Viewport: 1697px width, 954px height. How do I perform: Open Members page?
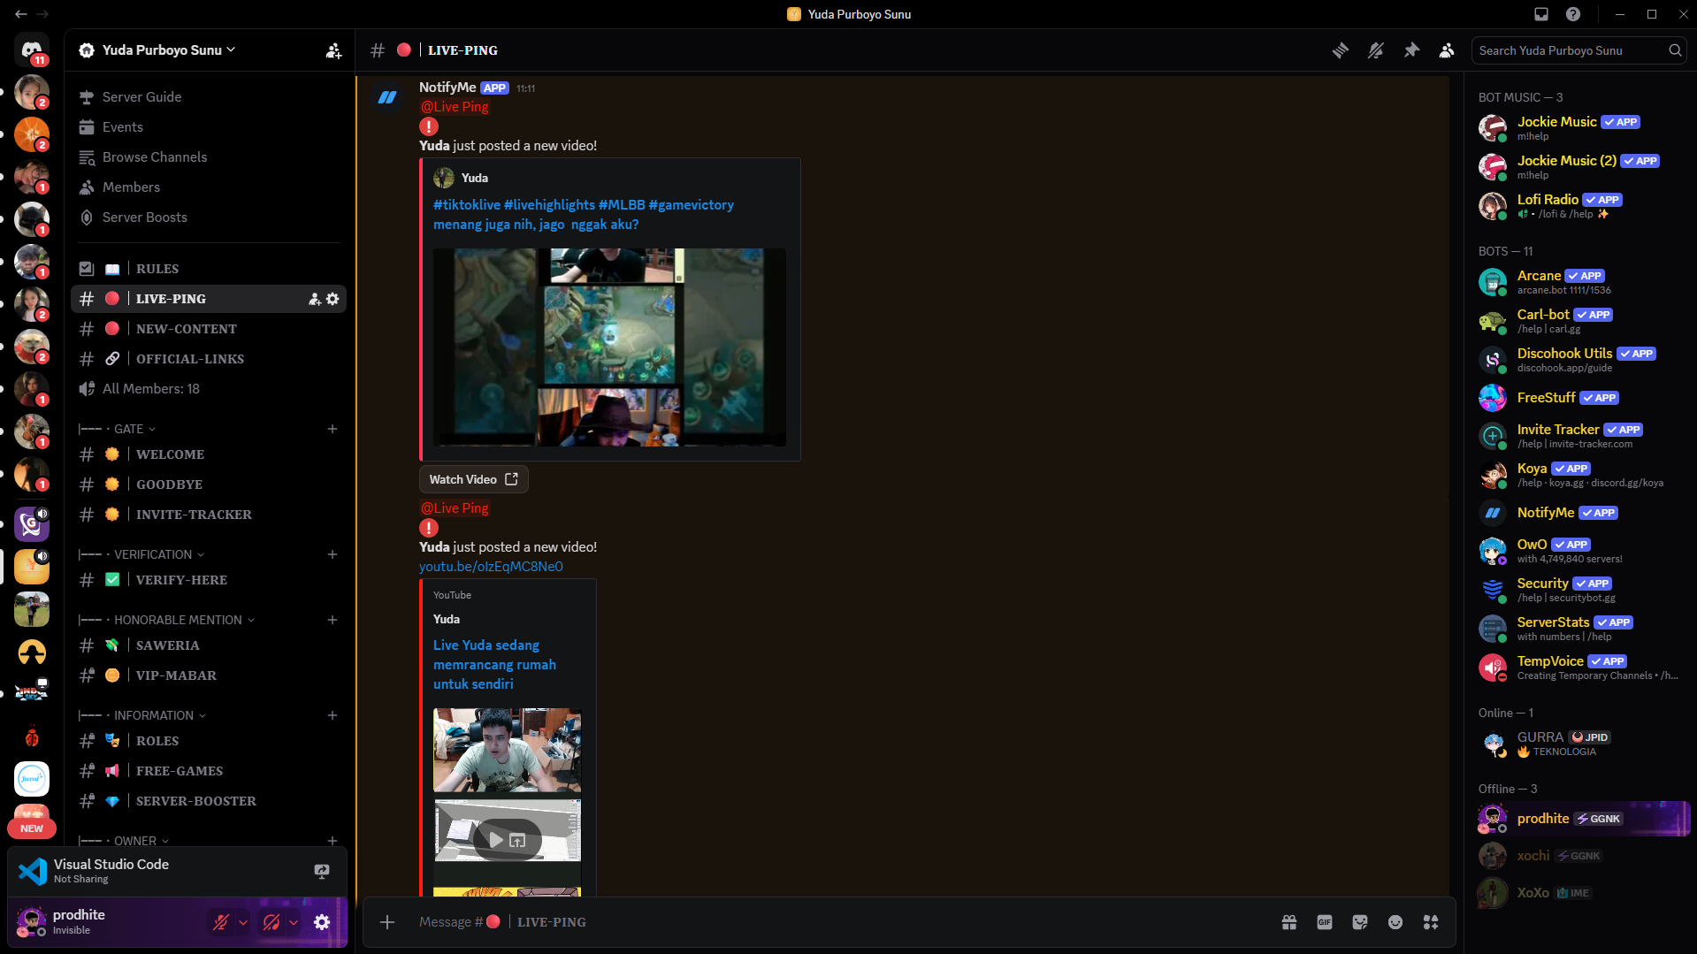click(x=209, y=187)
